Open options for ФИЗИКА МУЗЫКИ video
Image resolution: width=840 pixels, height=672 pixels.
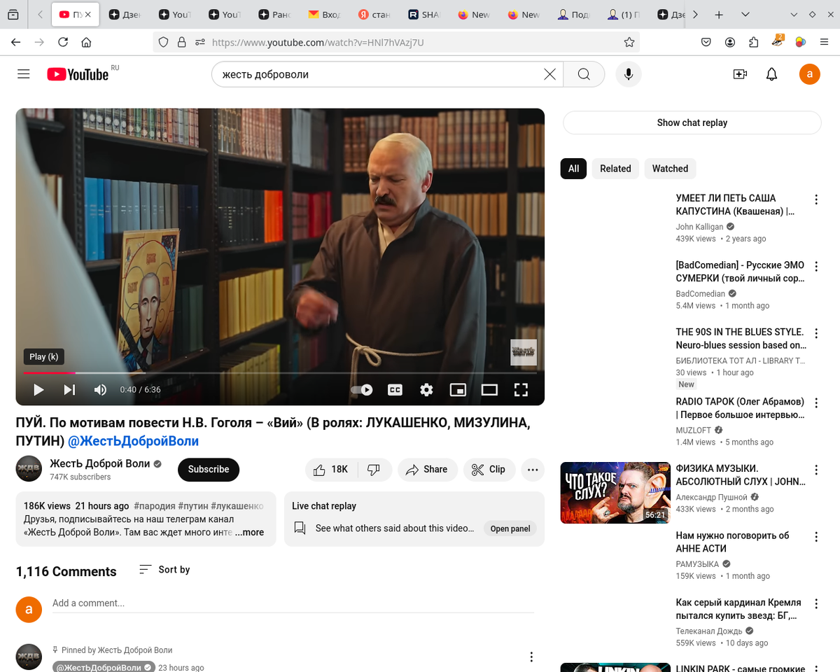816,469
